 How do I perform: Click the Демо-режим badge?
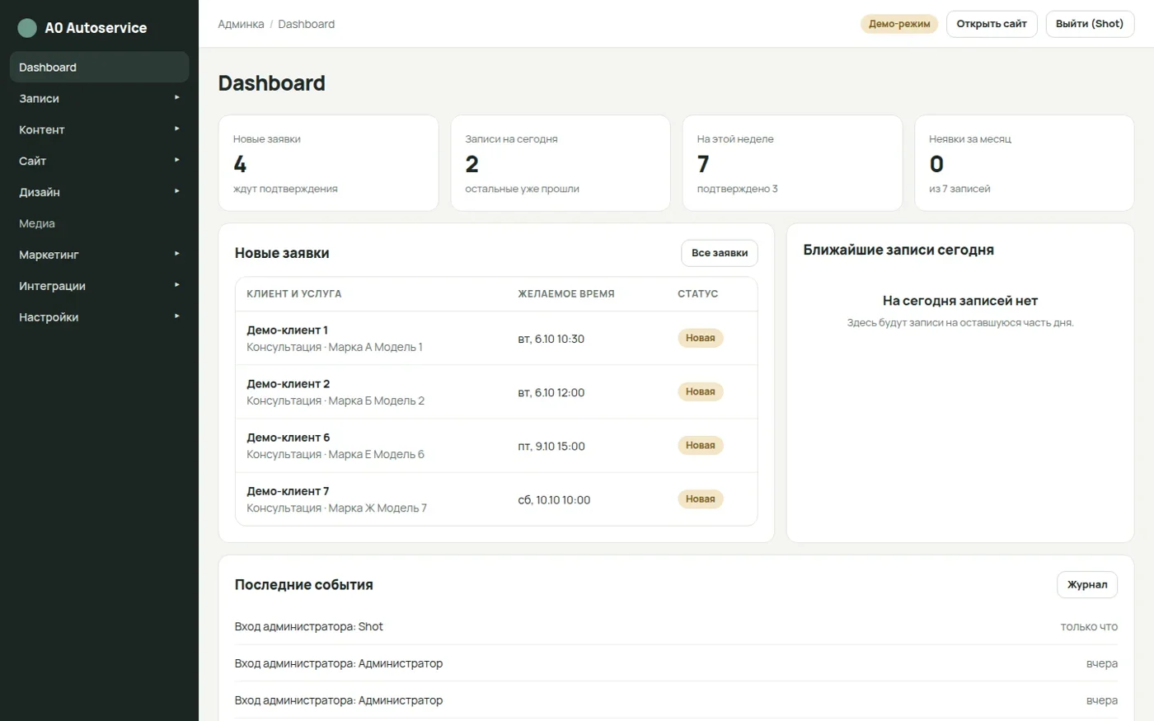coord(899,24)
